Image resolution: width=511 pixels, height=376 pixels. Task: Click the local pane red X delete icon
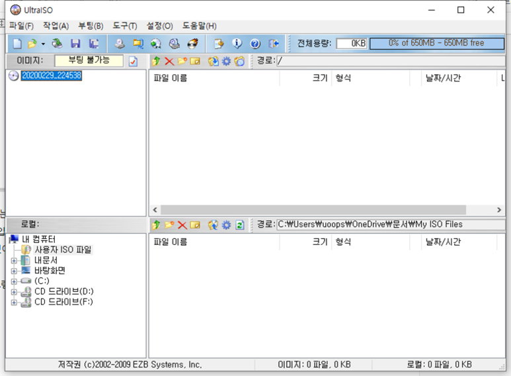click(x=182, y=225)
